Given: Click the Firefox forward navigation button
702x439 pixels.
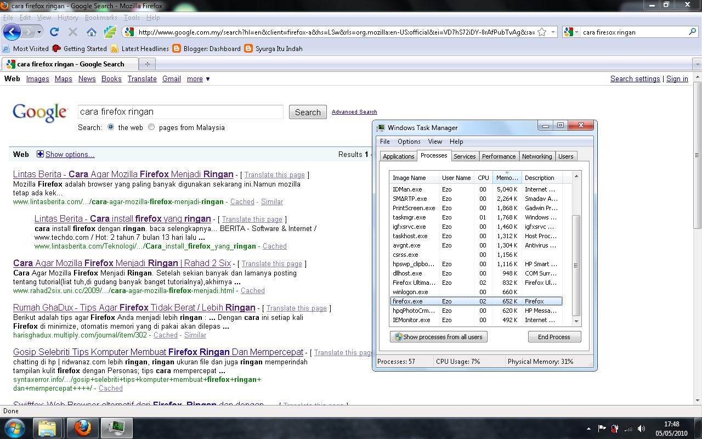Looking at the screenshot, I should (x=28, y=32).
